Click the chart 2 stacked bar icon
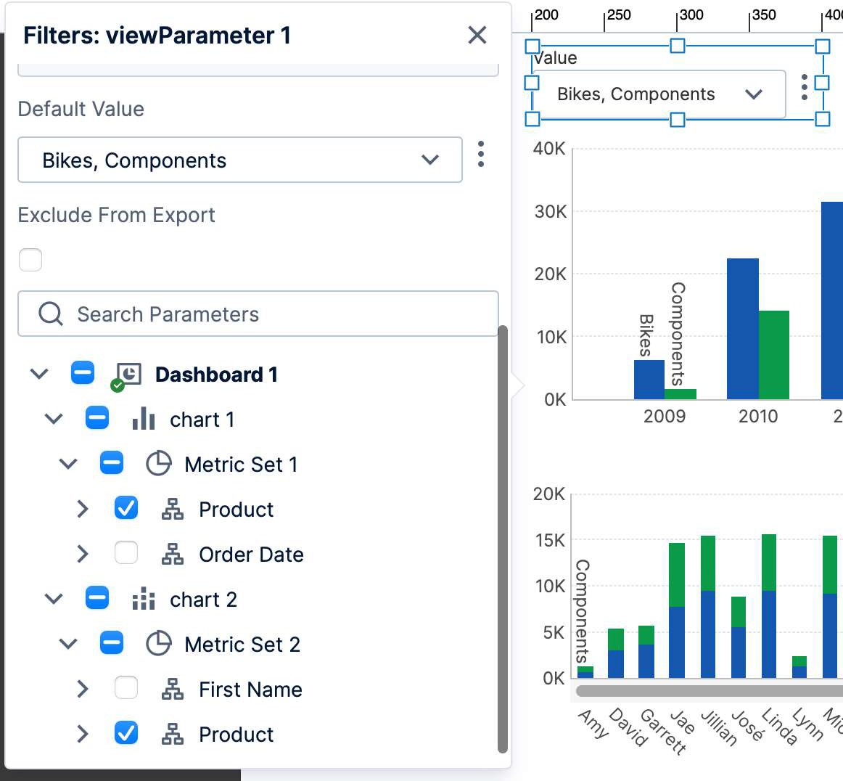The width and height of the screenshot is (843, 781). pyautogui.click(x=144, y=600)
